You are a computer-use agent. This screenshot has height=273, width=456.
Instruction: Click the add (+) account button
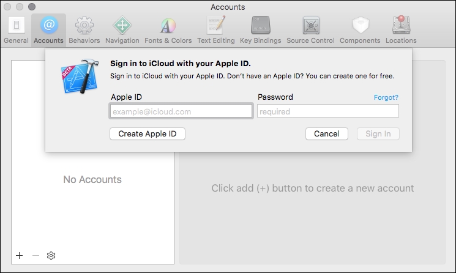pyautogui.click(x=20, y=255)
